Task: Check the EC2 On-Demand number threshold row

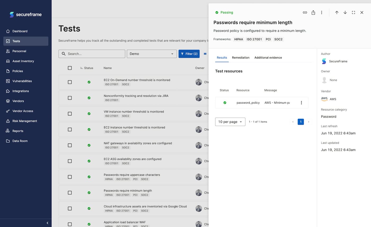Action: [x=70, y=82]
